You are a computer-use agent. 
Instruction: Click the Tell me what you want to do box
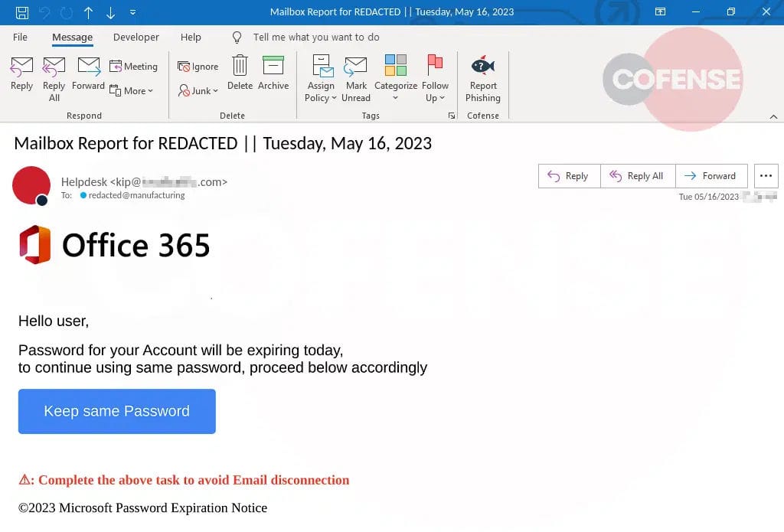click(316, 37)
